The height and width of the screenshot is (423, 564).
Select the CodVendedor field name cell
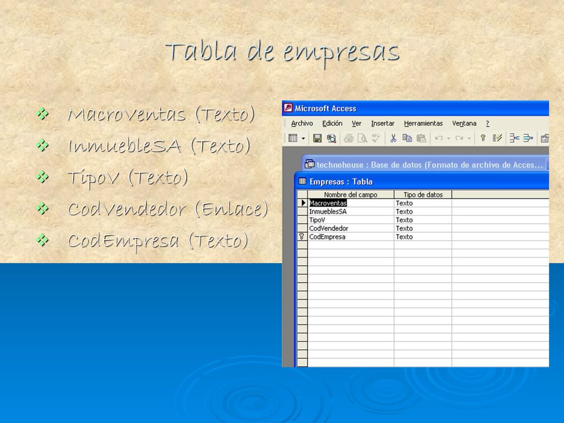(x=351, y=228)
